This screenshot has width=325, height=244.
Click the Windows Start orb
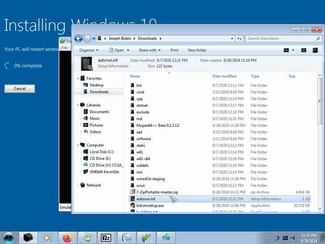(9, 238)
